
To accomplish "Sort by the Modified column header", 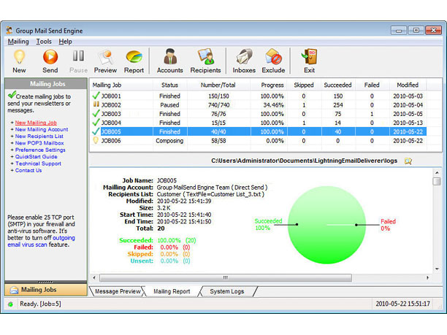I will click(408, 85).
